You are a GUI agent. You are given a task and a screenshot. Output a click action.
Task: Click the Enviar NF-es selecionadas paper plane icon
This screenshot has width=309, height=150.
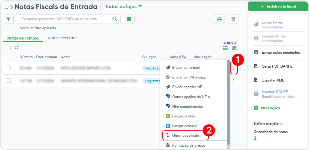(x=256, y=24)
